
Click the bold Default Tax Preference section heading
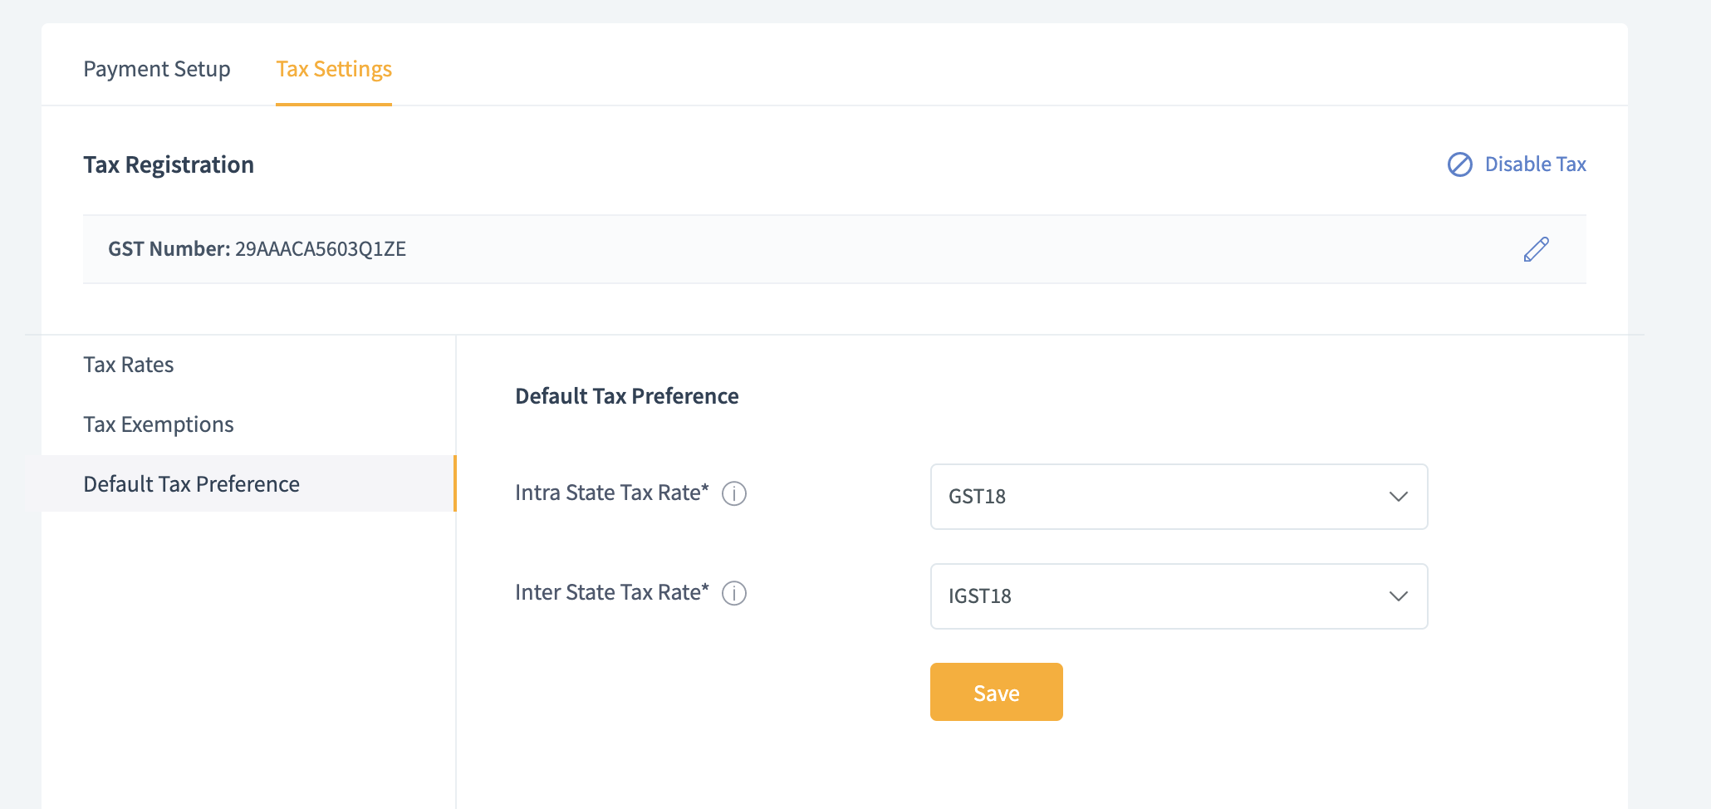point(627,396)
